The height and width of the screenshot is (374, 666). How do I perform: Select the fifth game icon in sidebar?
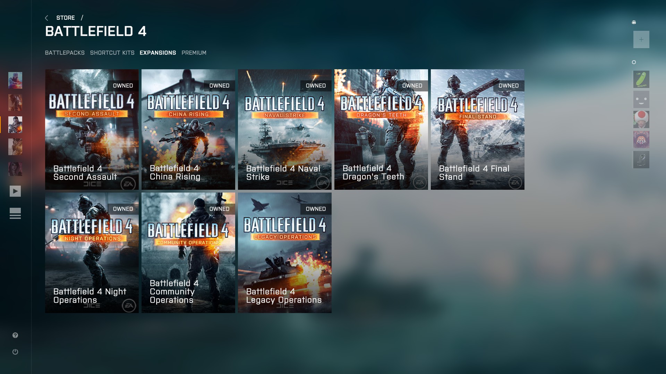(x=15, y=169)
